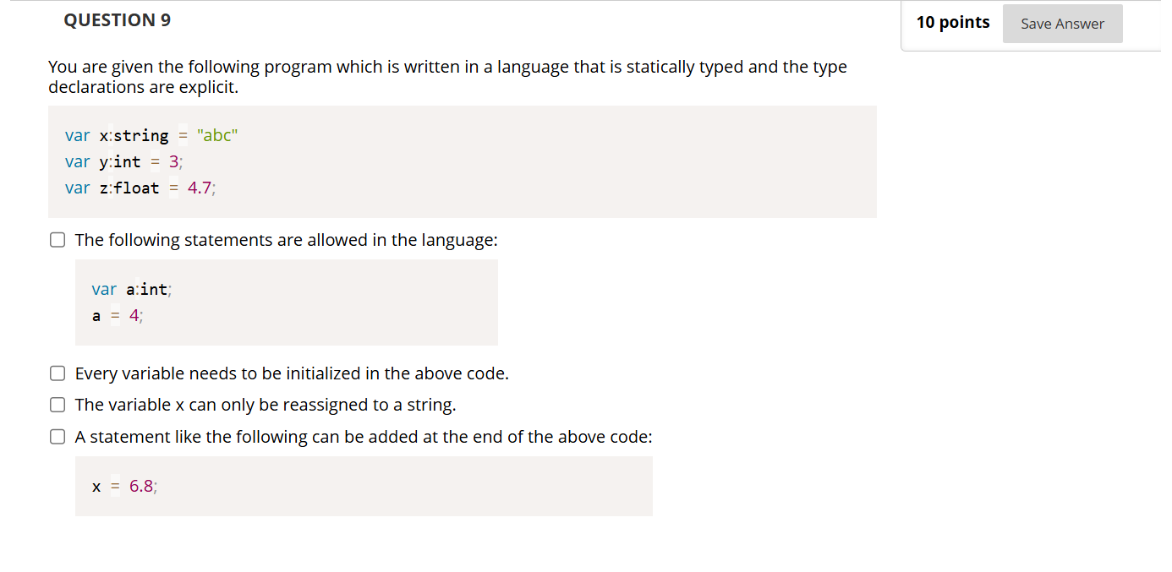
Task: Select 'A statement like the following can be added' option
Action: click(x=57, y=436)
